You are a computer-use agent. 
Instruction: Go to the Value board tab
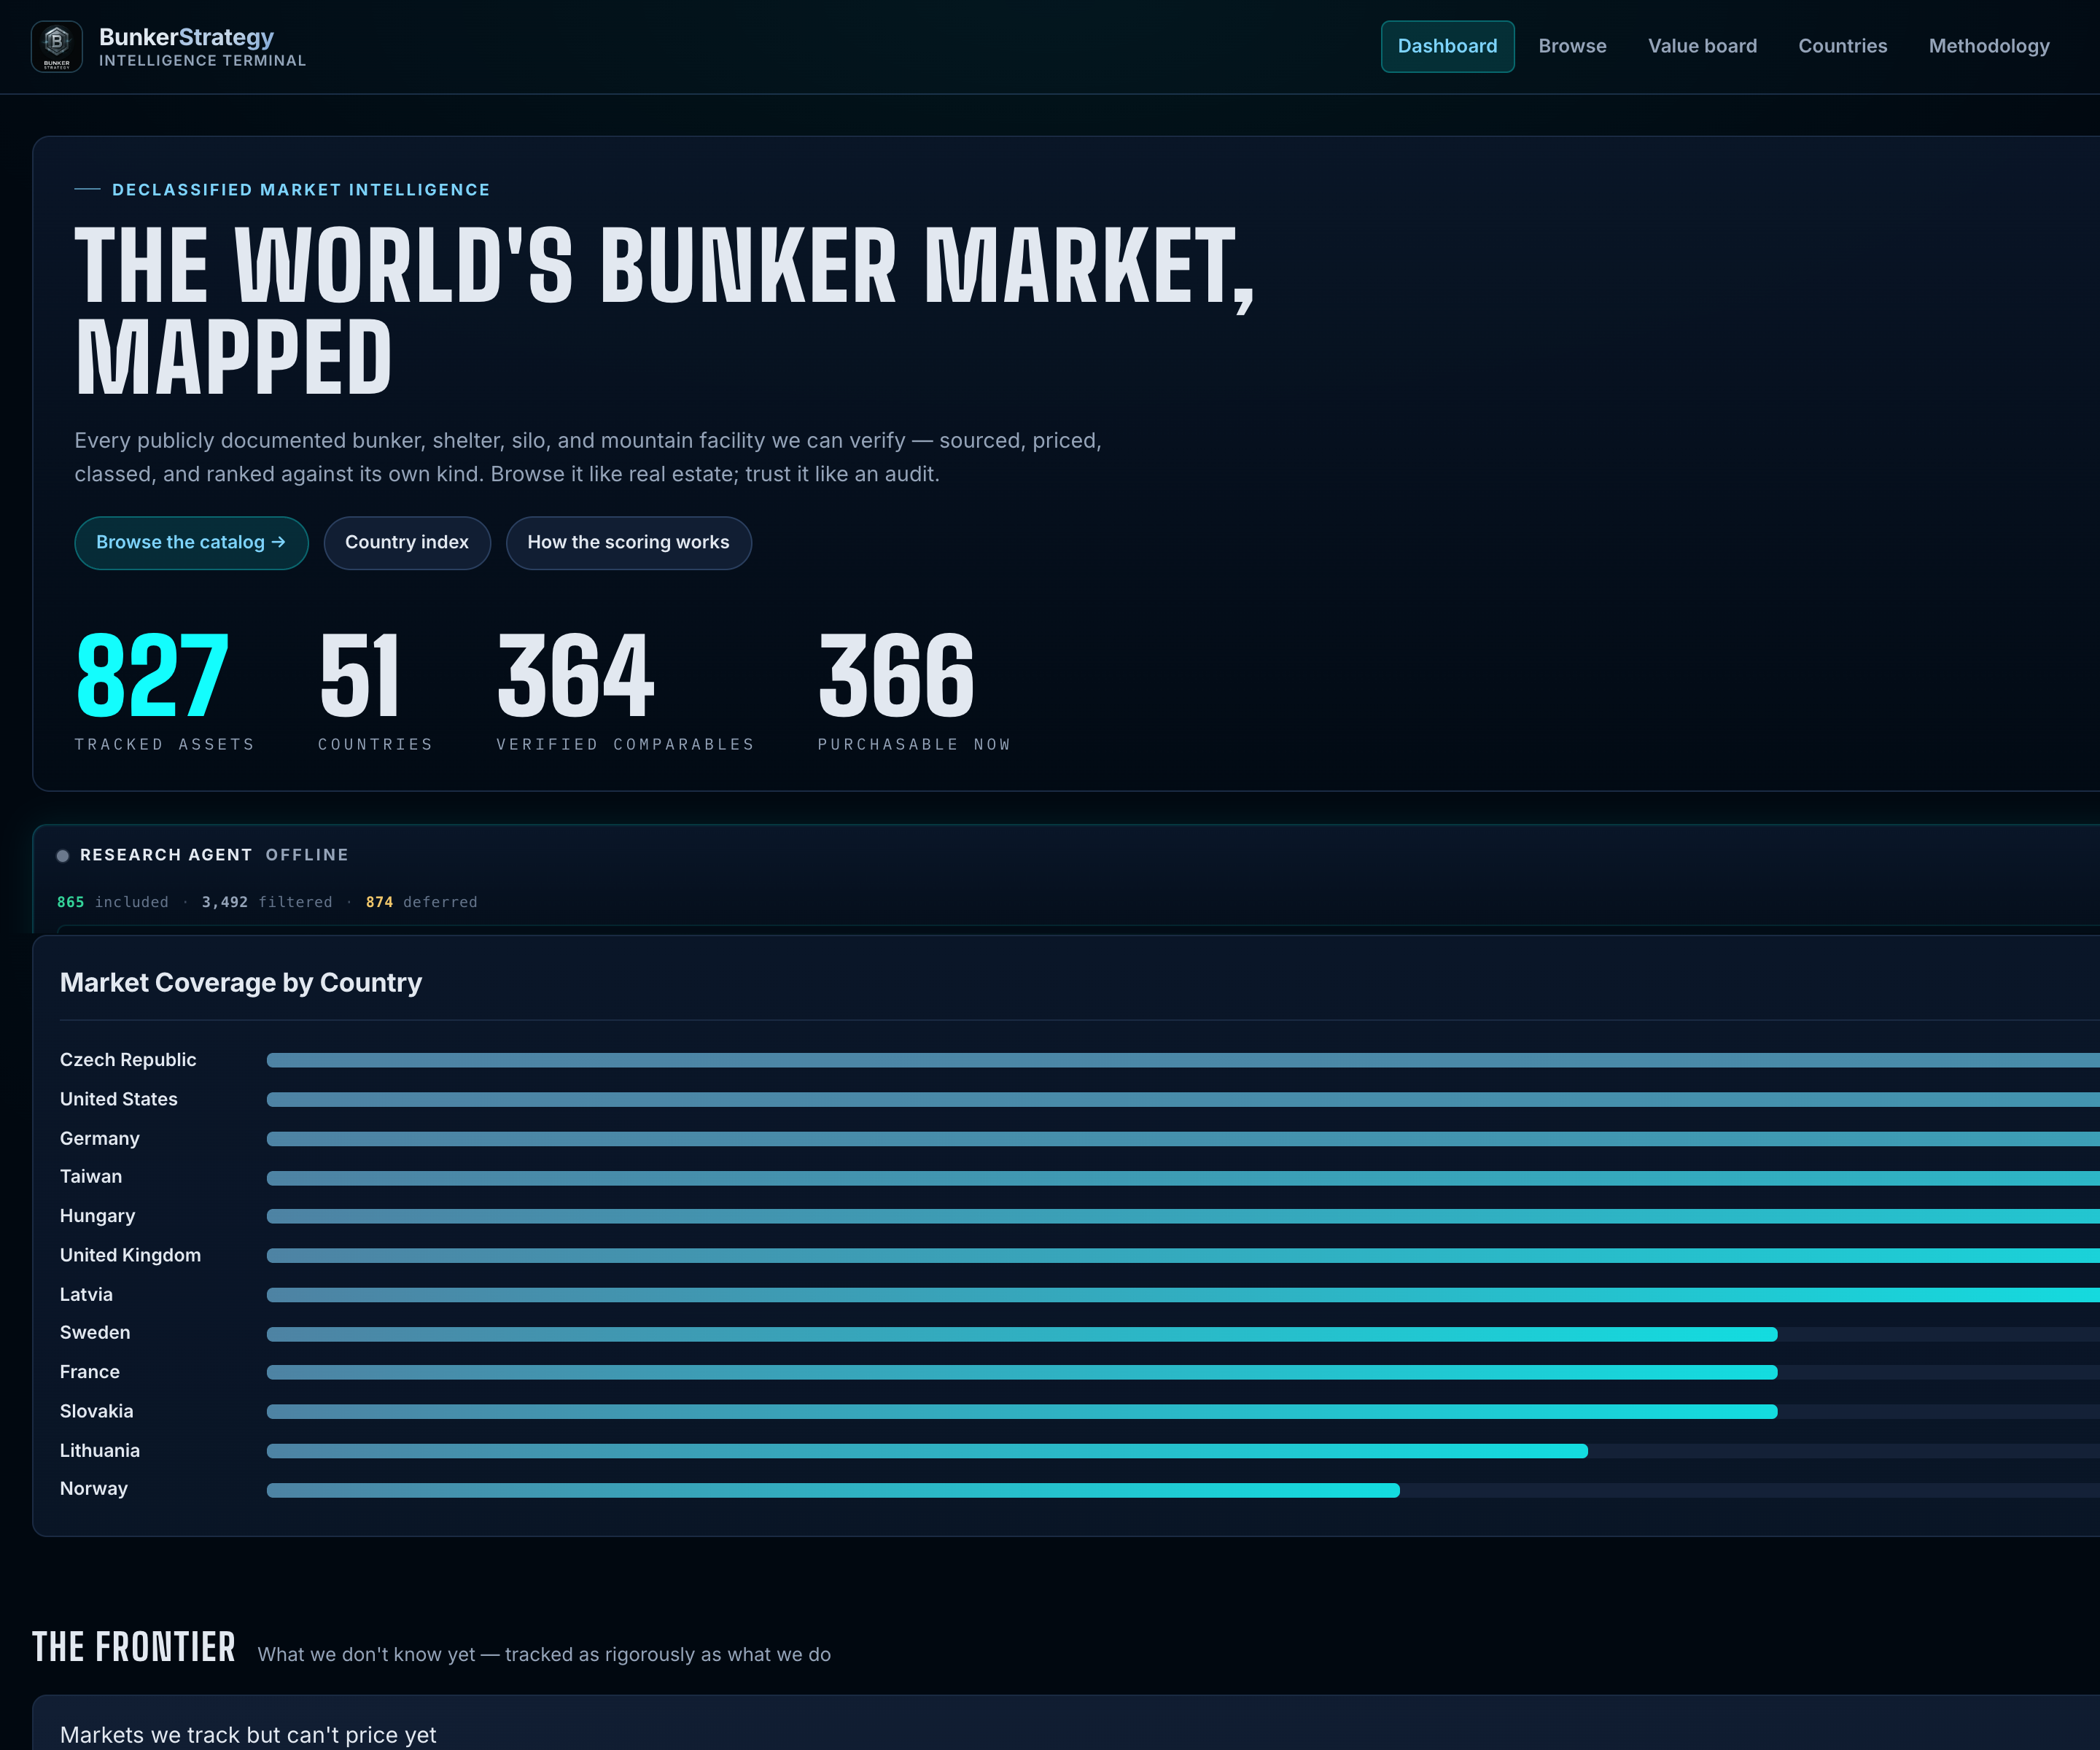click(1702, 46)
